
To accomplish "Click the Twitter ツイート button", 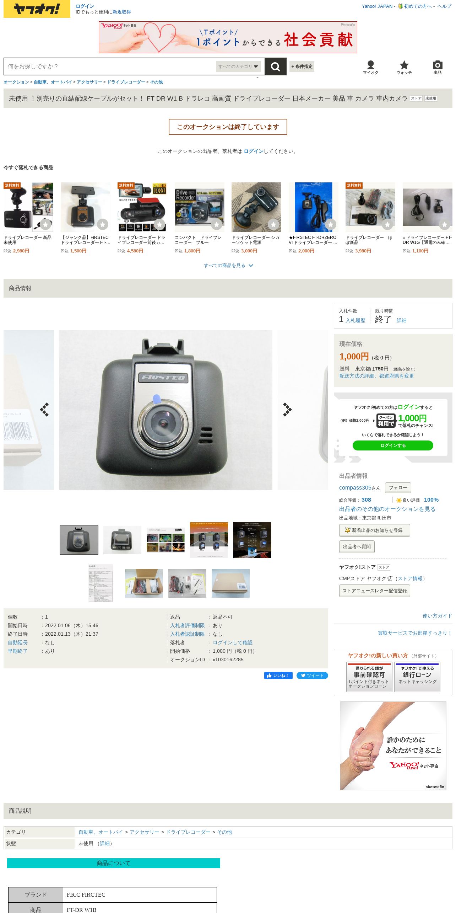I will 312,676.
